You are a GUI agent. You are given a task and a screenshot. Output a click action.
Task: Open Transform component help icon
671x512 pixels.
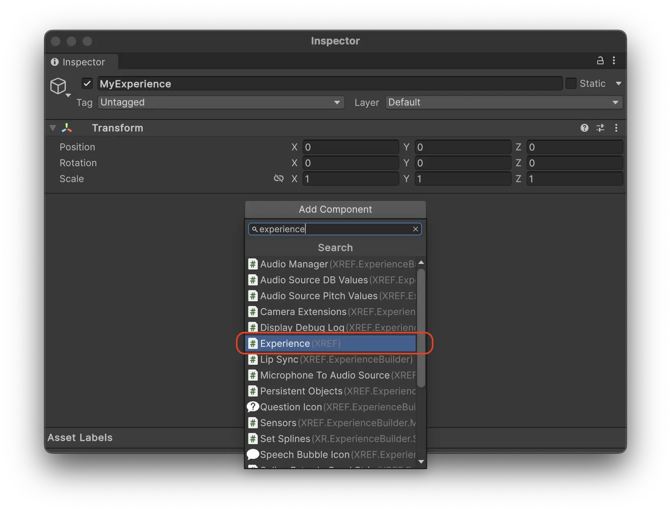584,128
